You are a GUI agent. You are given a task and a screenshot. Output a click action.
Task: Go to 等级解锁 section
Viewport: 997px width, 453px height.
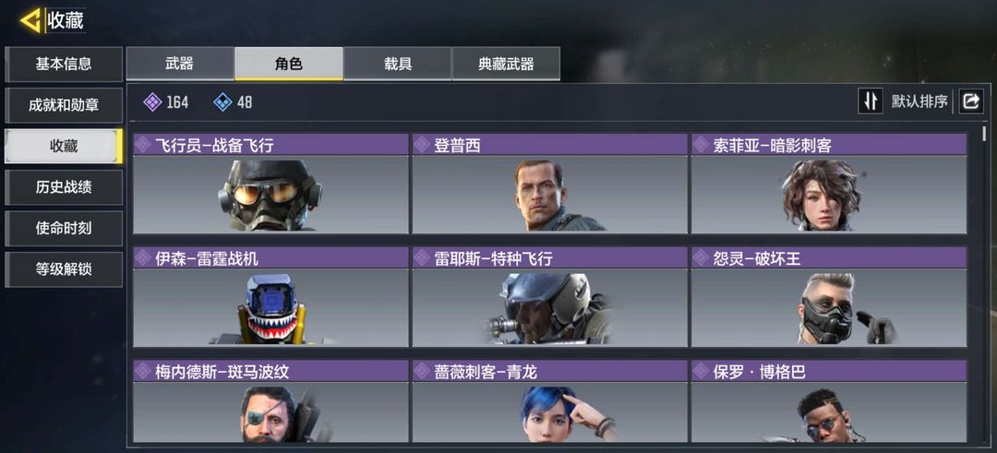click(x=64, y=269)
